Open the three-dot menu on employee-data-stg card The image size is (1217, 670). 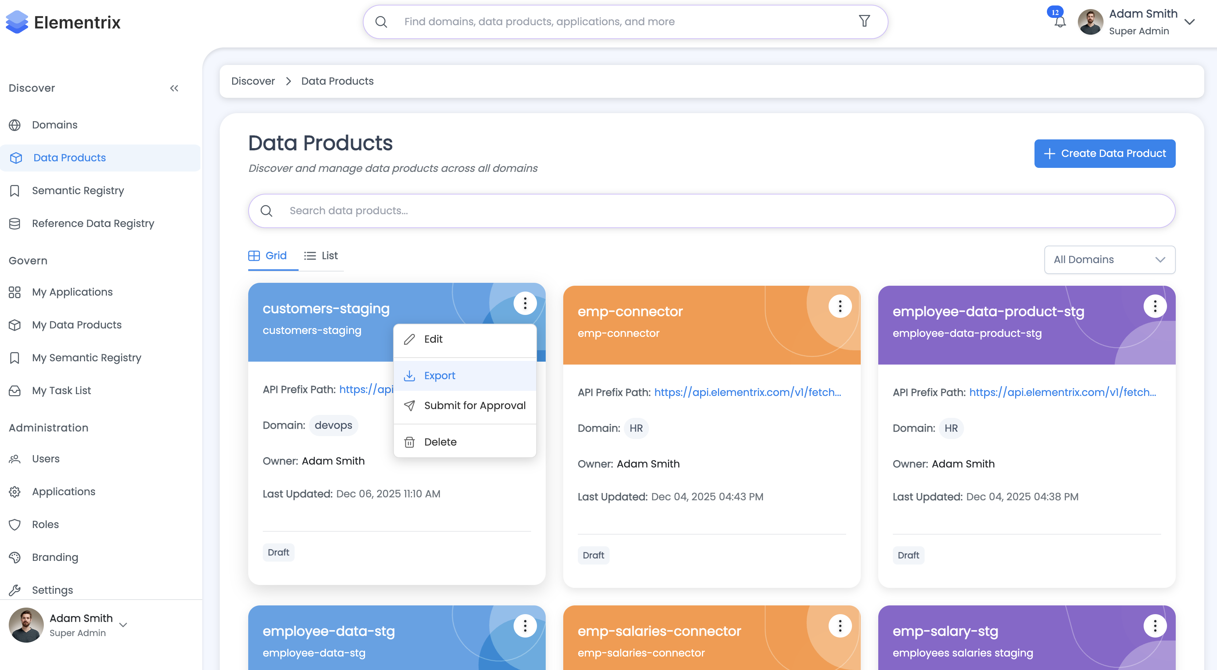[x=525, y=626]
